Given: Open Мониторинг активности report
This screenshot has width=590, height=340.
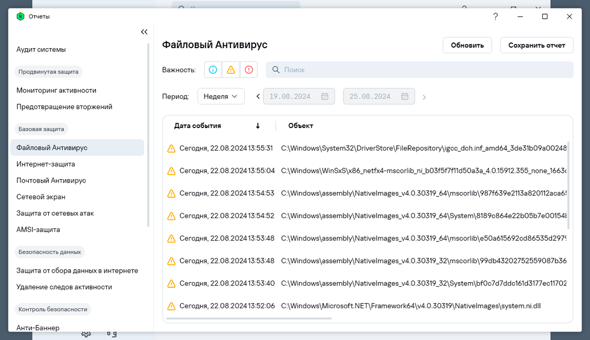Looking at the screenshot, I should (56, 91).
